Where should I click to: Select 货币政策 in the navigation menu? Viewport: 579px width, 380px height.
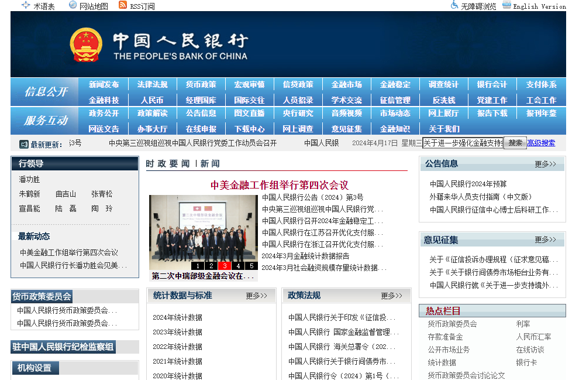(201, 84)
